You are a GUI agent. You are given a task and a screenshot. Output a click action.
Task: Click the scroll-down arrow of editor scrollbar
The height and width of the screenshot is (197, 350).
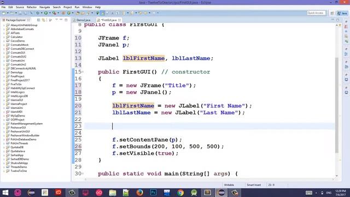(337, 176)
